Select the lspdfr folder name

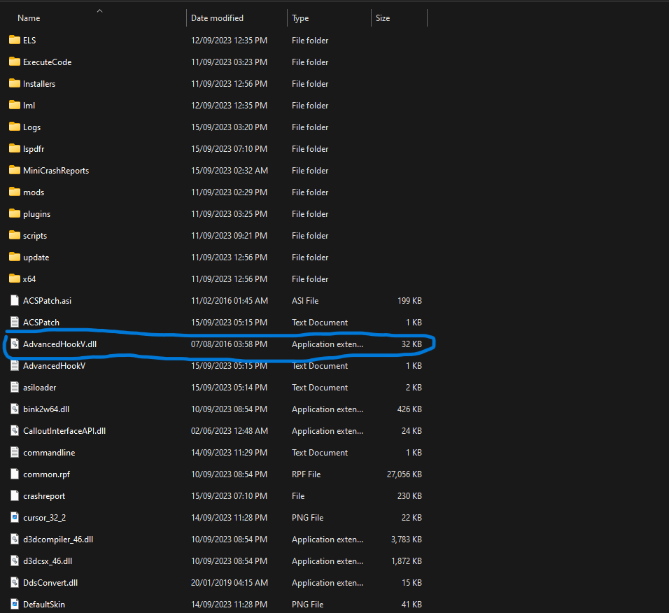point(34,149)
